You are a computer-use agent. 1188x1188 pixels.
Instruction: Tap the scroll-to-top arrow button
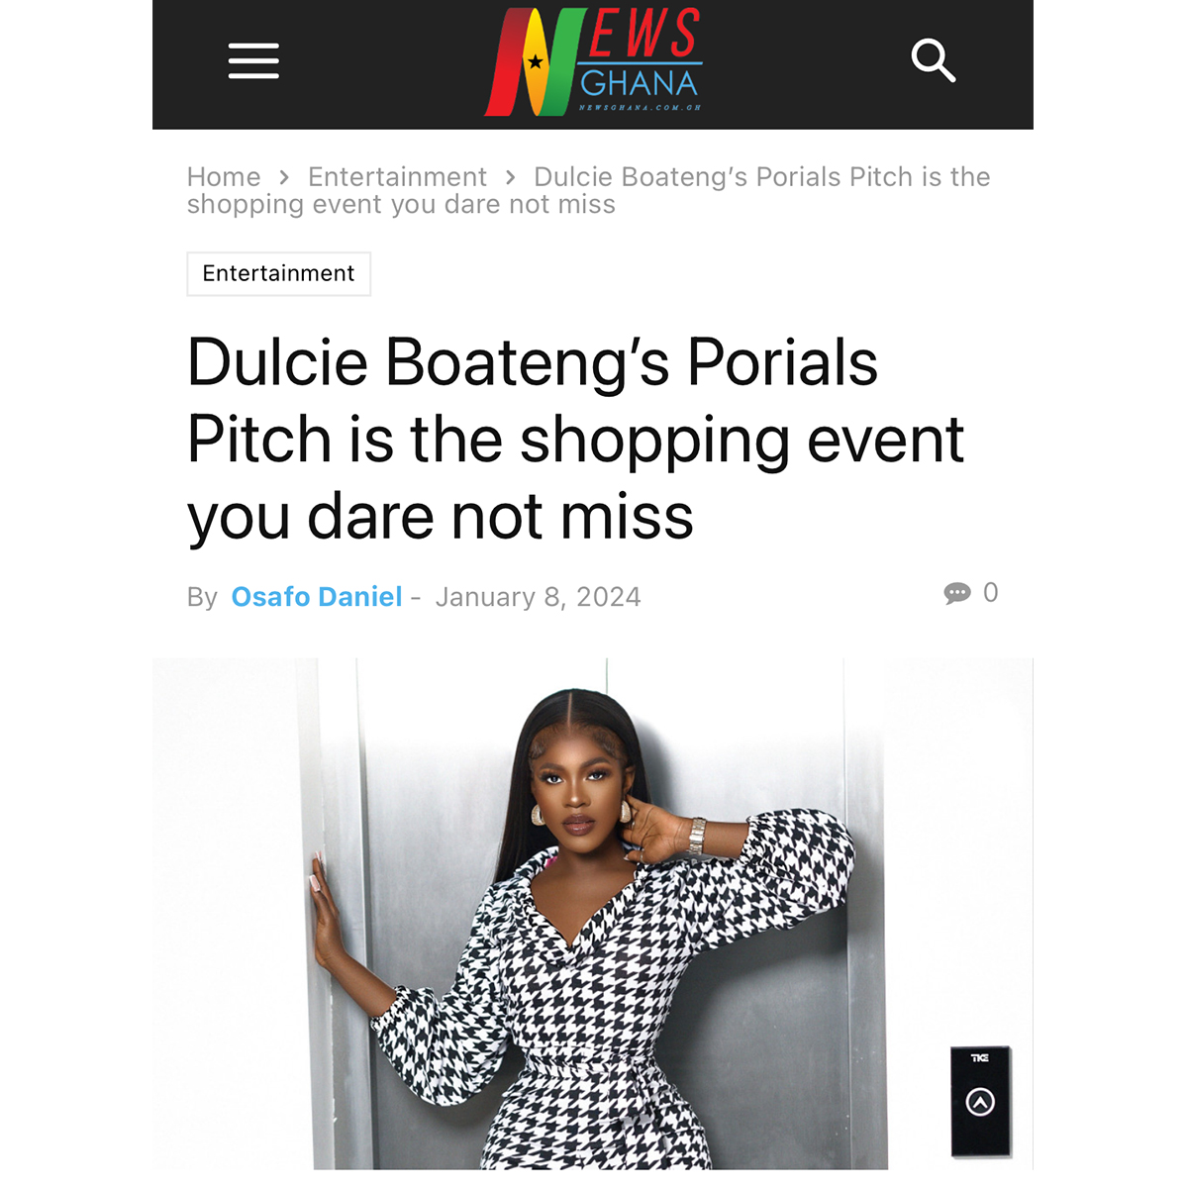tap(980, 1102)
